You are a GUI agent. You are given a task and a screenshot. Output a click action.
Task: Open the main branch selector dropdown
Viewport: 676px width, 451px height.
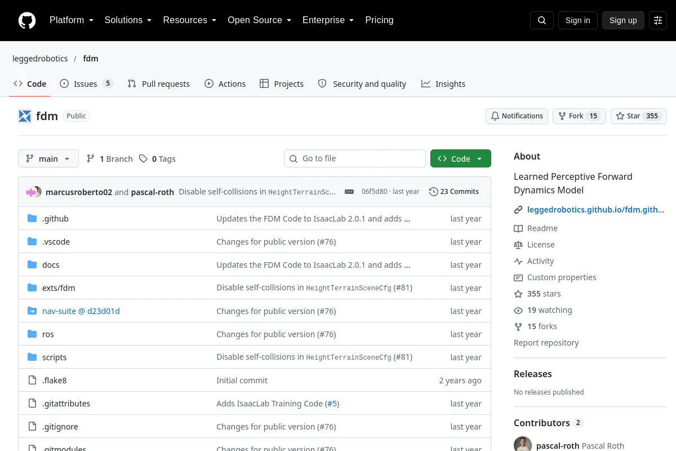[x=48, y=159]
